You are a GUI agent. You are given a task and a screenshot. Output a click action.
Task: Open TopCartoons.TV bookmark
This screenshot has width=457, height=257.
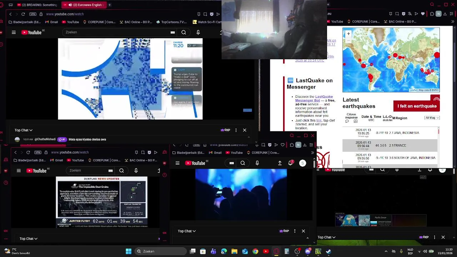(x=171, y=22)
